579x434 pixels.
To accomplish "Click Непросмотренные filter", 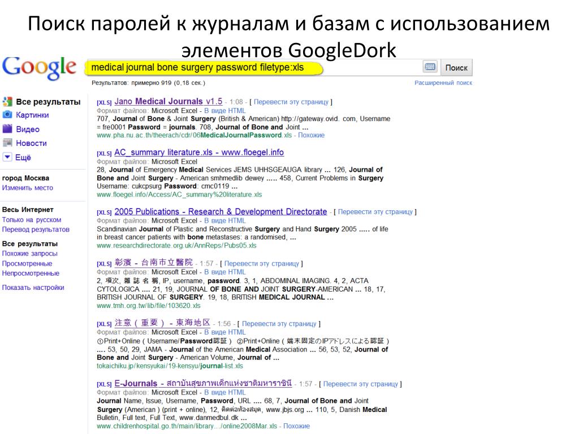I will click(31, 273).
